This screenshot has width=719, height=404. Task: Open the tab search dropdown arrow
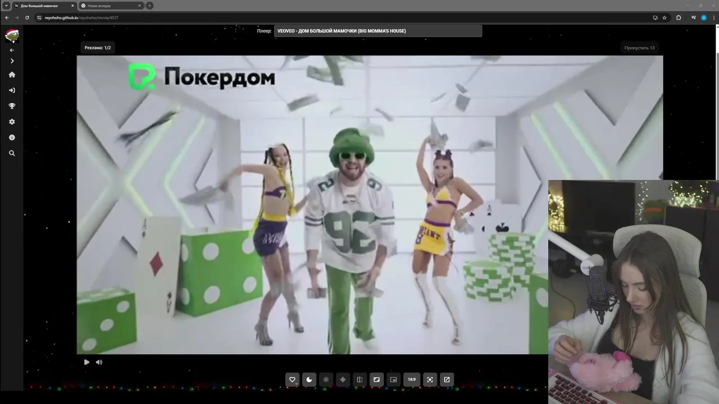[x=6, y=6]
